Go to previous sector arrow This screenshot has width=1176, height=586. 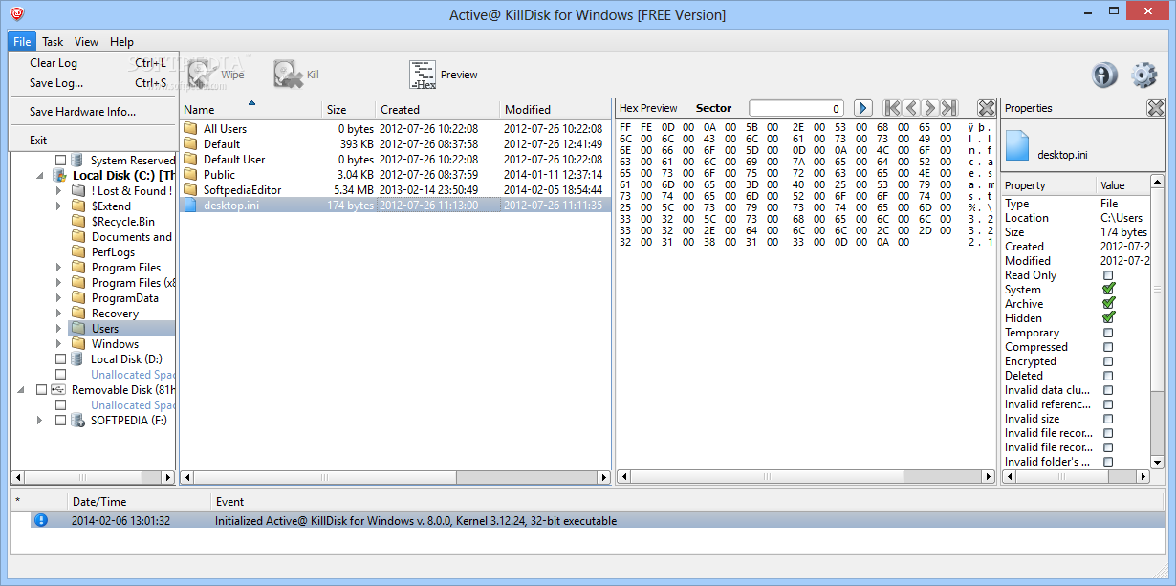coord(911,108)
